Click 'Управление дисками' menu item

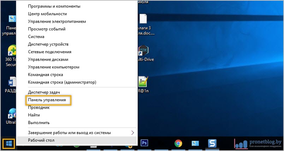tap(48, 59)
